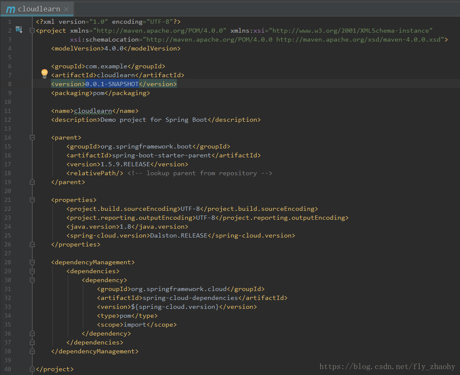Click the XMLSchema-instance URL
Screen dimensions: 460x375
click(x=351, y=31)
